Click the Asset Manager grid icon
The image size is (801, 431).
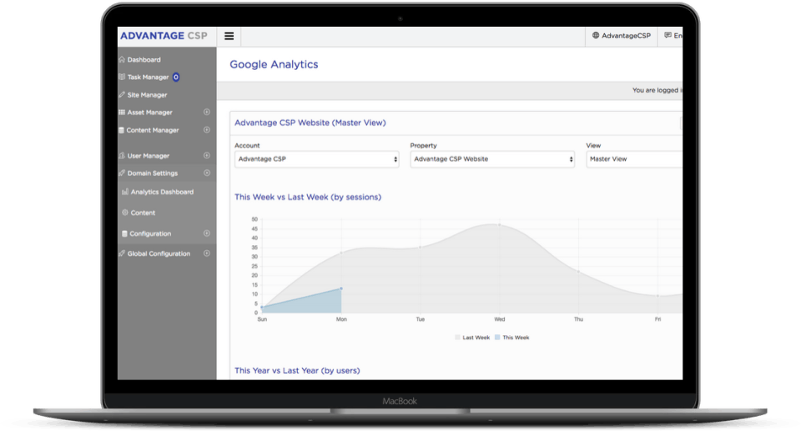tap(122, 113)
